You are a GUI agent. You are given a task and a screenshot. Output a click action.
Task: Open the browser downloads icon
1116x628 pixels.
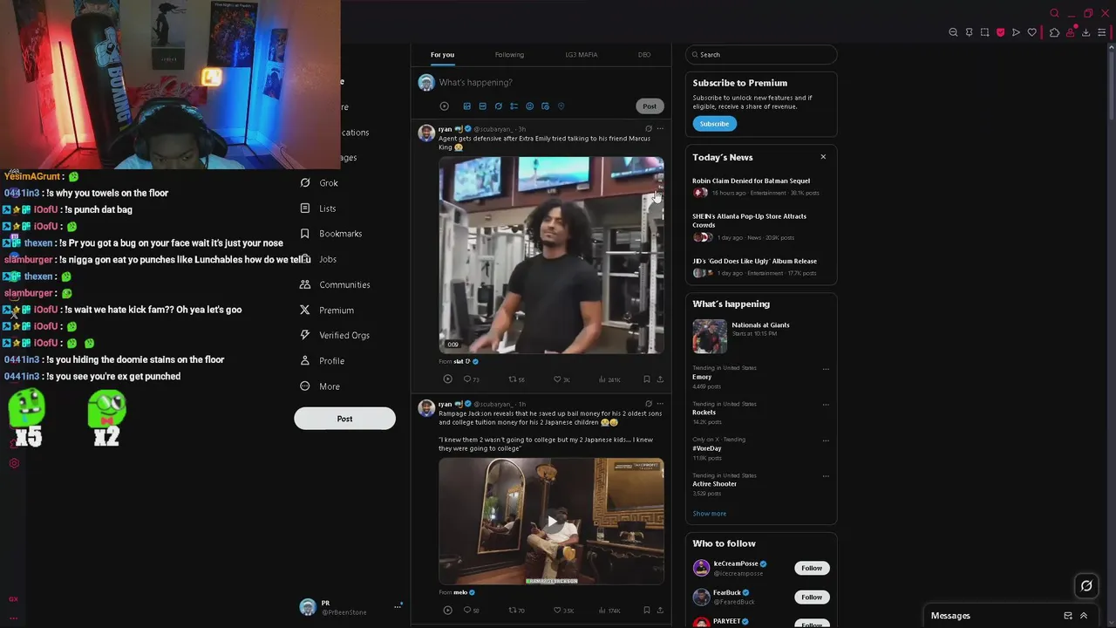(1085, 32)
